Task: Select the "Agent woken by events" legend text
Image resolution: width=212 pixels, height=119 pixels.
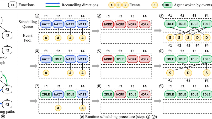Action: click(x=193, y=5)
